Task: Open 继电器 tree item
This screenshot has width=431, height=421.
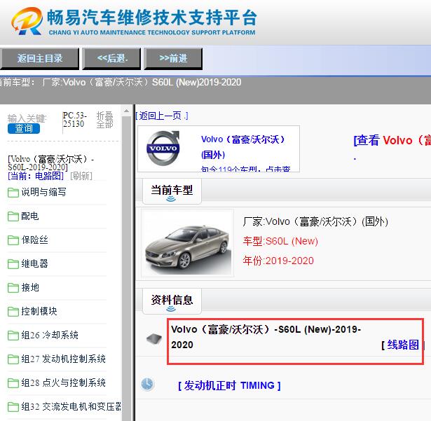Action: 34,264
